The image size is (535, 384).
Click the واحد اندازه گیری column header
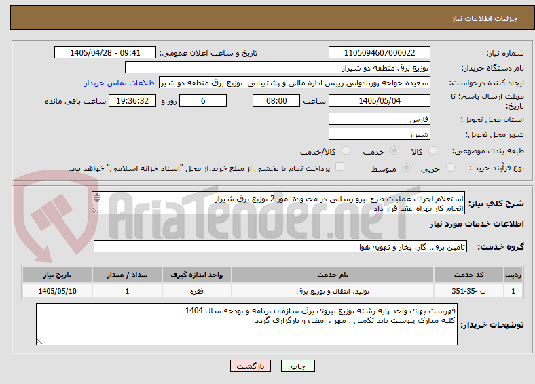[x=197, y=275]
